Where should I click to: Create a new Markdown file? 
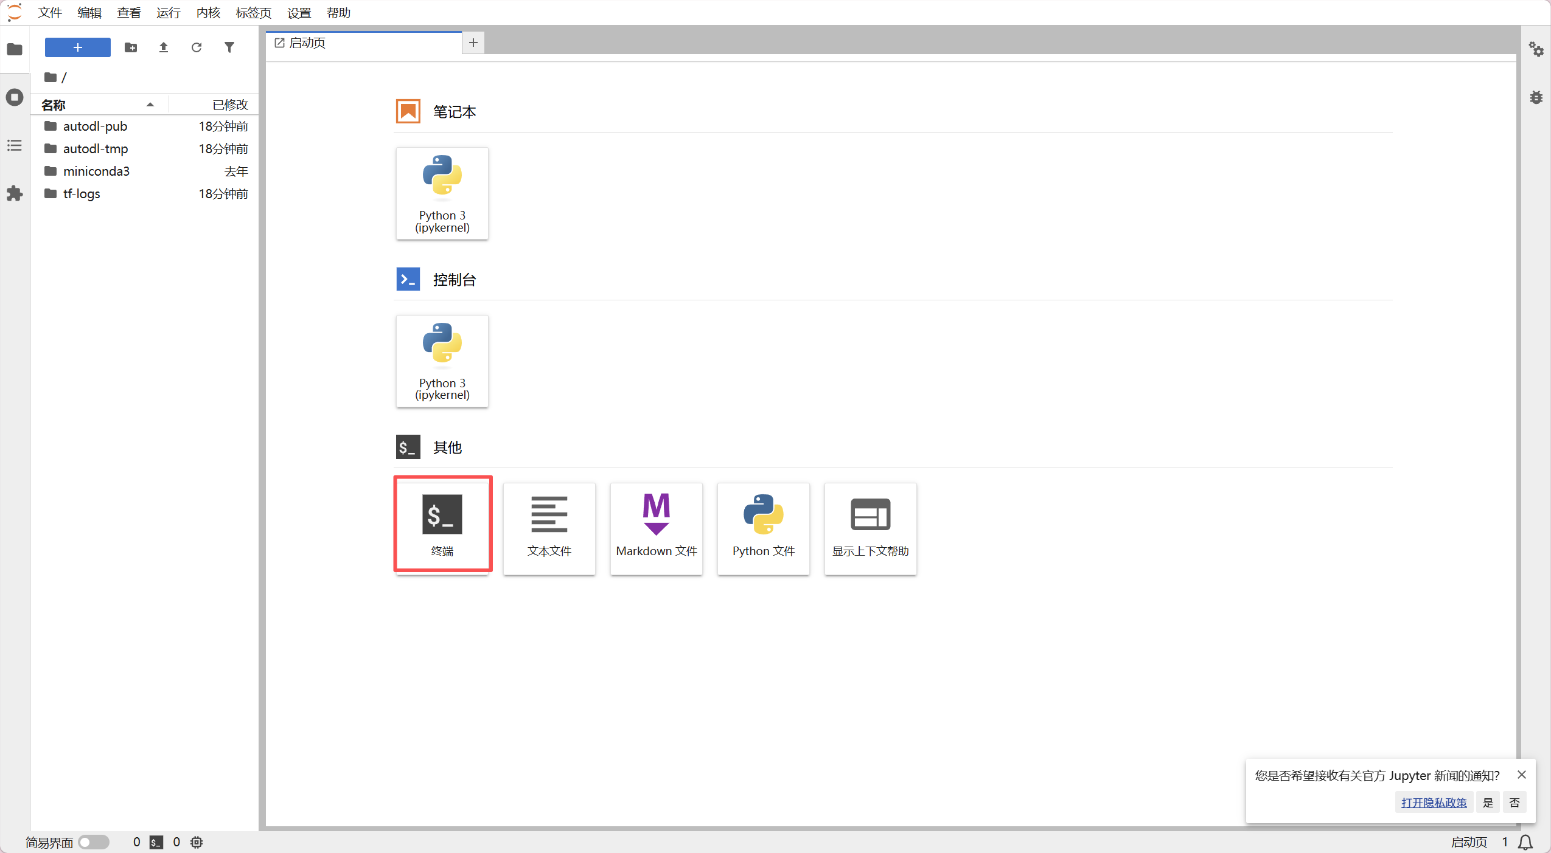(656, 528)
